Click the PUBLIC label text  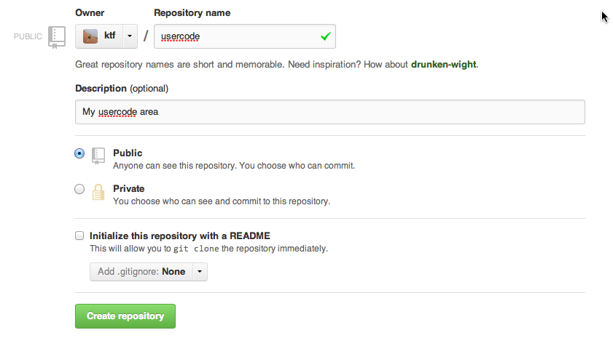coord(28,36)
